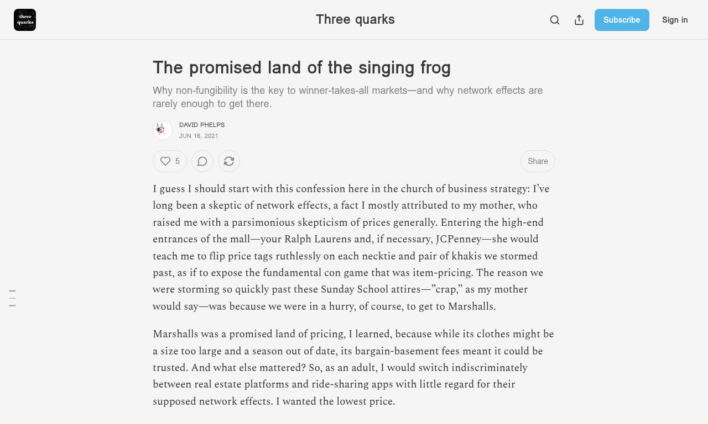Click the article subtitle about non-fungibility
Image resolution: width=708 pixels, height=424 pixels.
coord(347,97)
